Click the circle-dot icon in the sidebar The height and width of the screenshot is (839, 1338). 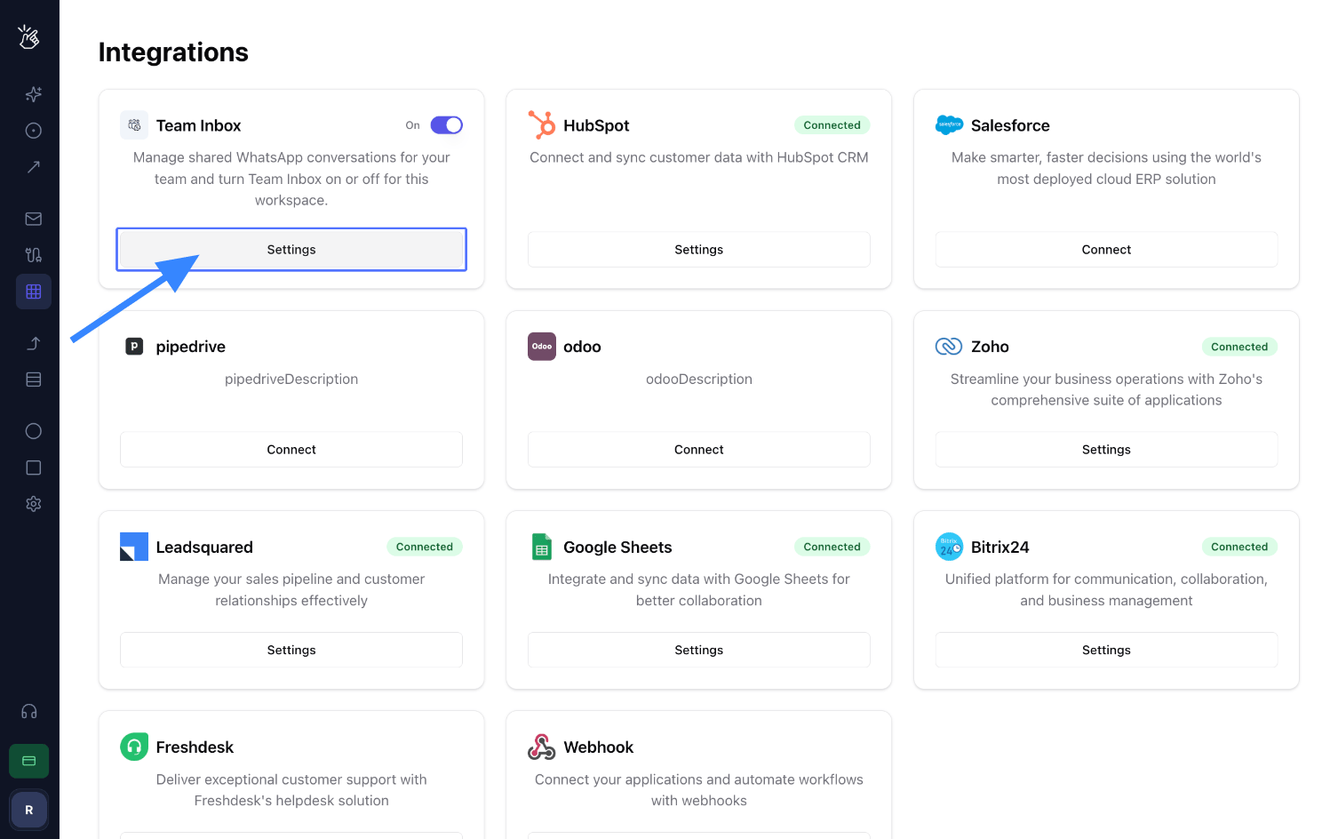[x=34, y=131]
